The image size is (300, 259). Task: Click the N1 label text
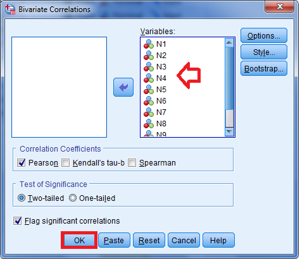[x=161, y=44]
